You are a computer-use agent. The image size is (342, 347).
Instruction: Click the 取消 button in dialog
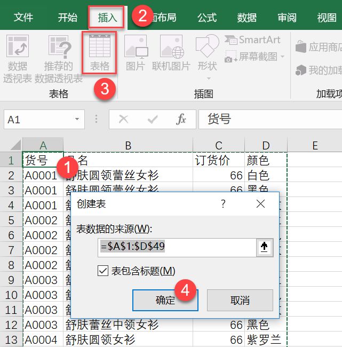pos(240,300)
